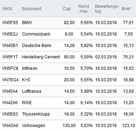136x131 pixels.
Task: Click the K+S basiswert name
Action: pos(26,80)
